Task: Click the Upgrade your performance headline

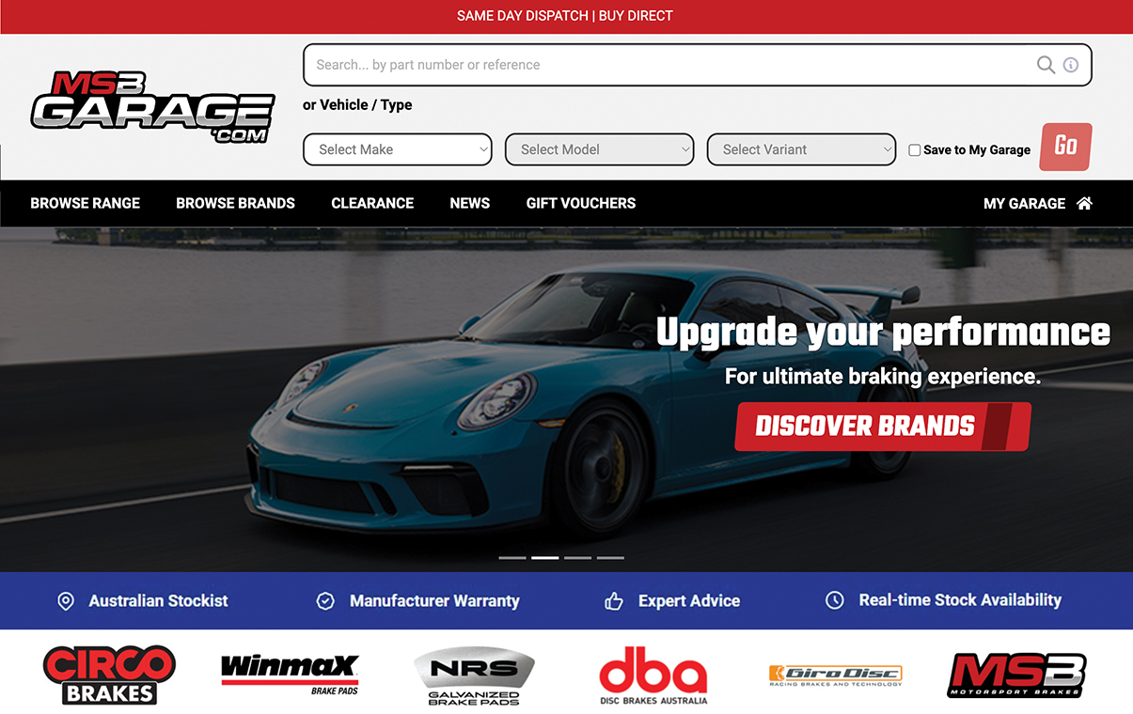Action: pos(883,333)
